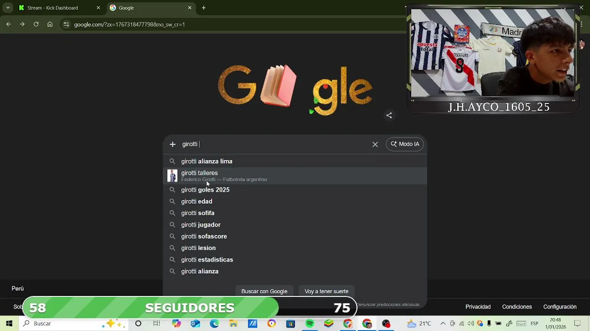Select suggestion girotti alianza lima
This screenshot has width=590, height=331.
295,161
